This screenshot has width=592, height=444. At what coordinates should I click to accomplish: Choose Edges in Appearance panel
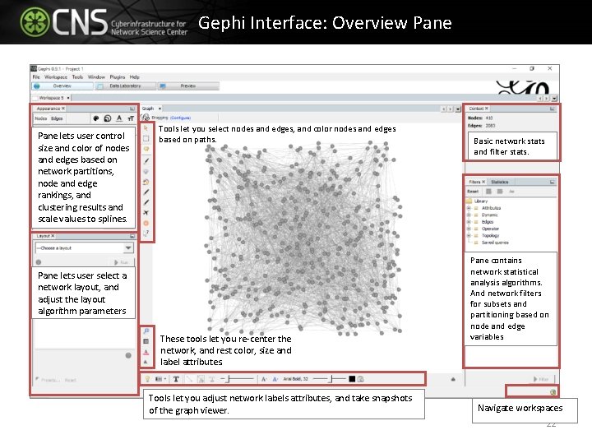point(57,118)
